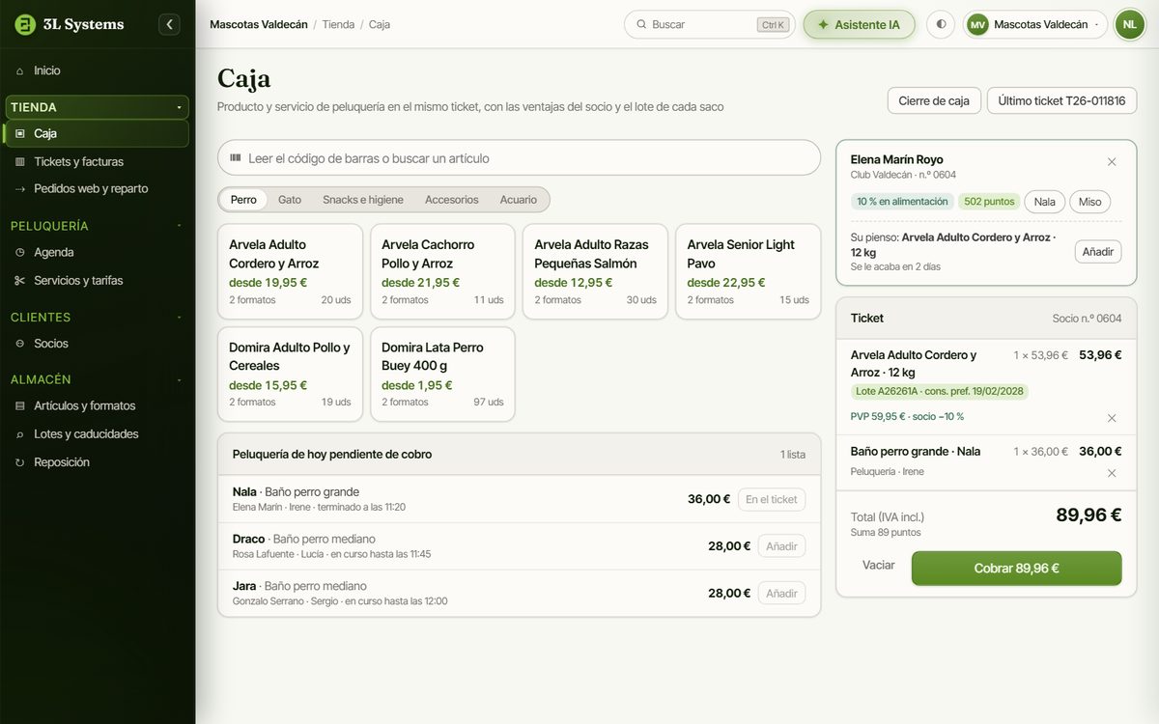Click the home icon beside Inicio
The image size is (1159, 724).
pyautogui.click(x=20, y=70)
